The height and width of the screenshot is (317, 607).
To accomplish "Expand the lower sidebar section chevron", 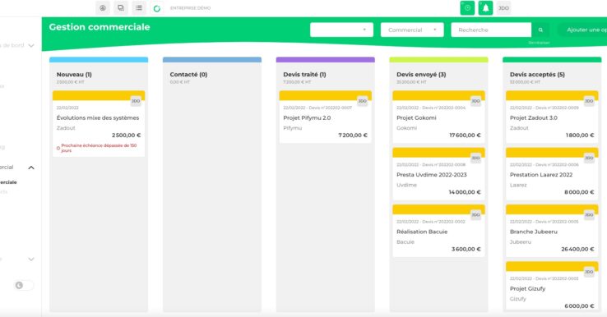I will (x=31, y=259).
